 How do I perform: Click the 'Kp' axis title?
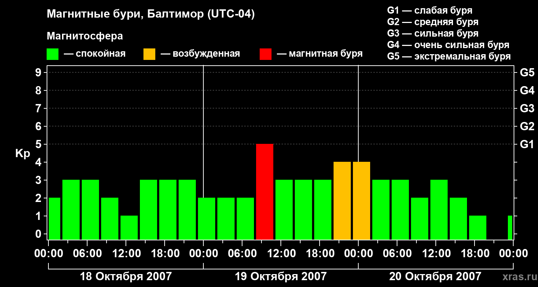23,154
